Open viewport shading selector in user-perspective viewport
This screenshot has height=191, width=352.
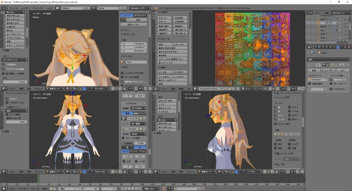(68, 88)
